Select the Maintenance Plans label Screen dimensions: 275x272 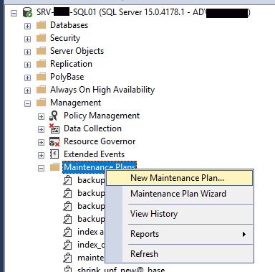pos(100,167)
